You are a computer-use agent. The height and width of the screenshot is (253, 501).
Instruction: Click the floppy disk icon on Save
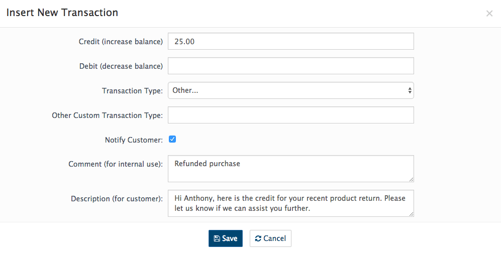pyautogui.click(x=217, y=238)
